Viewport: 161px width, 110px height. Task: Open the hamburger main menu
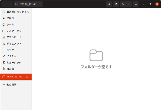pyautogui.click(x=136, y=4)
